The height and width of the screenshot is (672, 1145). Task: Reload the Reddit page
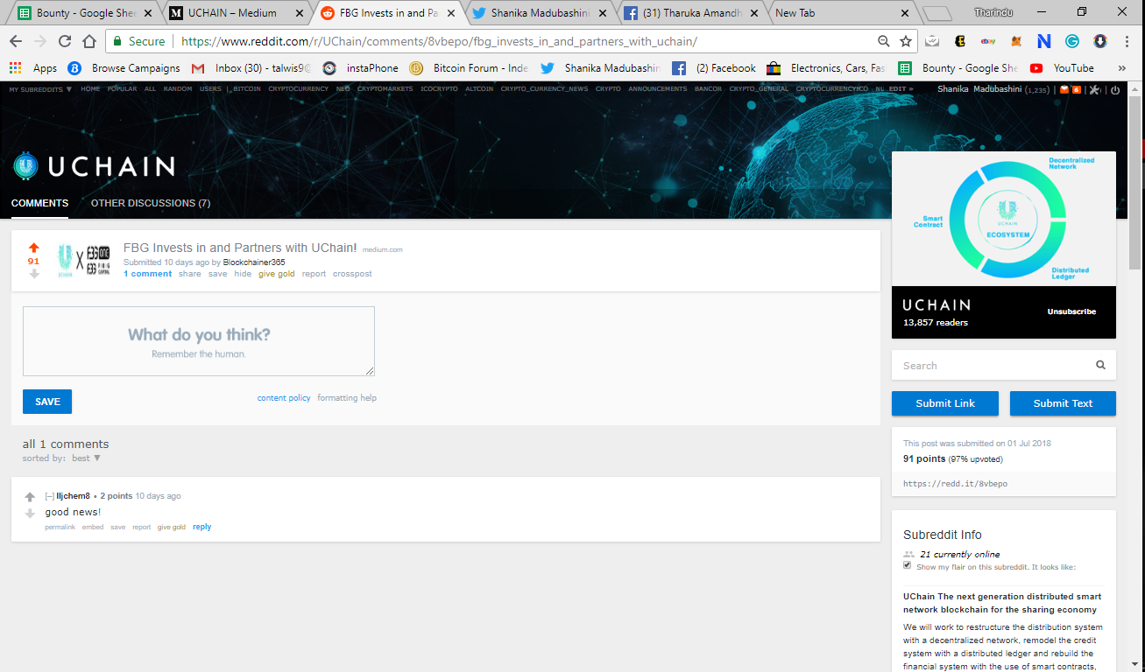(x=64, y=41)
